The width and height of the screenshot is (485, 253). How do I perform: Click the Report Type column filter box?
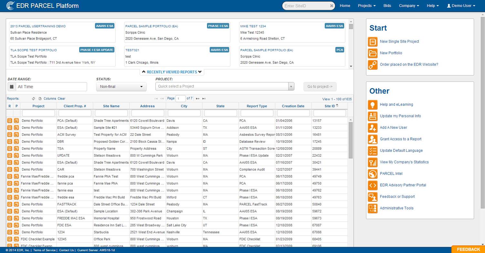[257, 113]
